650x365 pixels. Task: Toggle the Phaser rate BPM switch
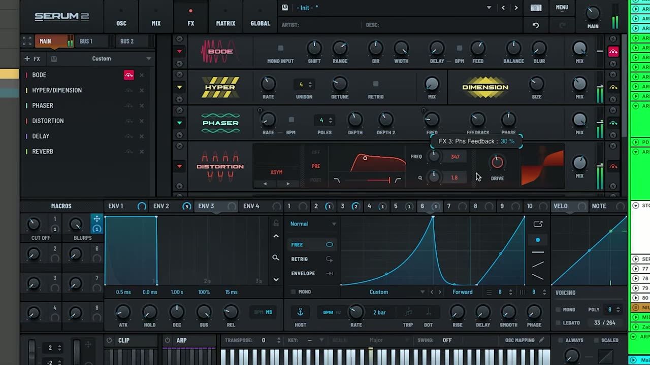pyautogui.click(x=291, y=120)
